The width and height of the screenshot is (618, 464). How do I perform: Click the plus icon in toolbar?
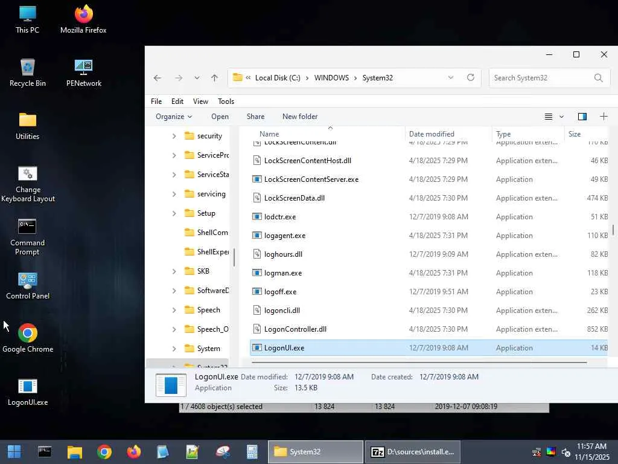(x=604, y=117)
